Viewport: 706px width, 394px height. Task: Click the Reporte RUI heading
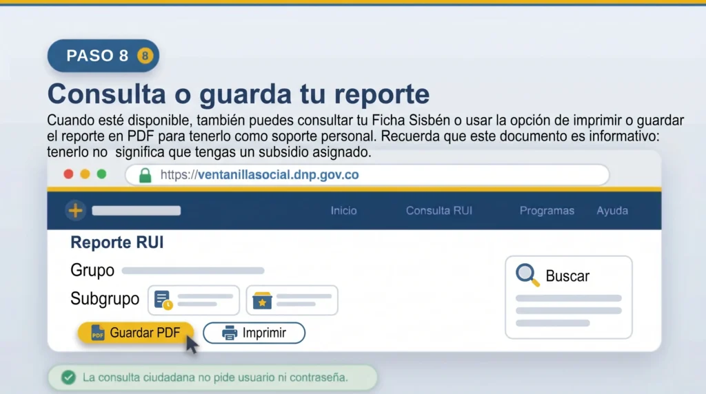pyautogui.click(x=117, y=242)
